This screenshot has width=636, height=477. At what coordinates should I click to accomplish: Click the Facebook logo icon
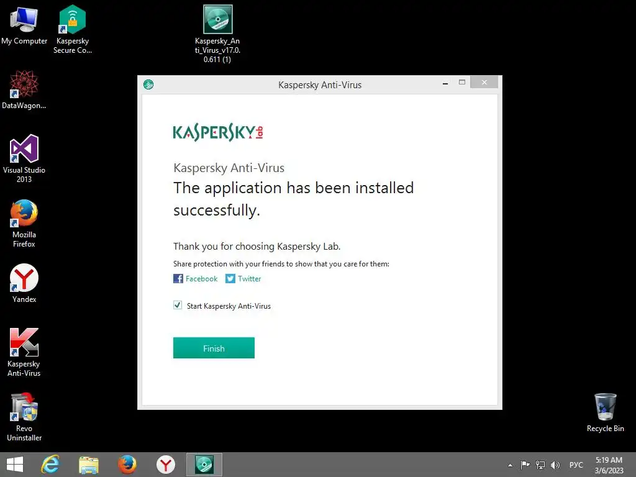tap(178, 279)
